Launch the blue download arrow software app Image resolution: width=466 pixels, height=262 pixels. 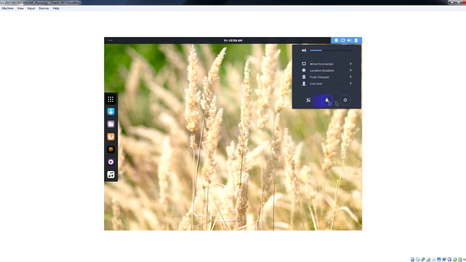click(111, 112)
